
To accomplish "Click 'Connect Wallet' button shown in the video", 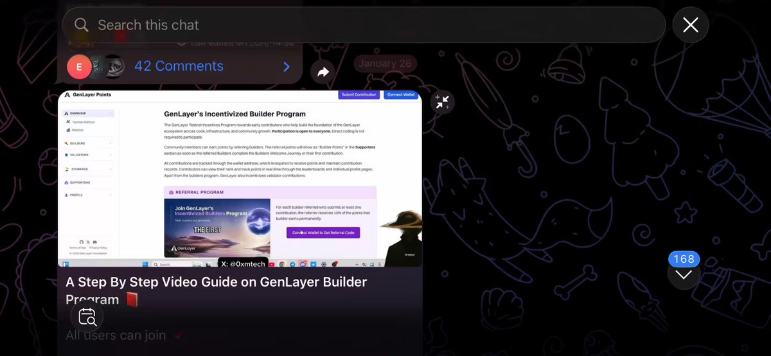I will click(400, 94).
